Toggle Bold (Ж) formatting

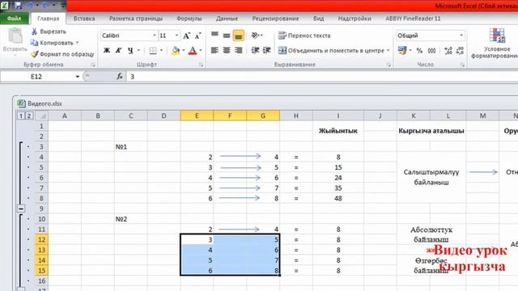pos(106,50)
